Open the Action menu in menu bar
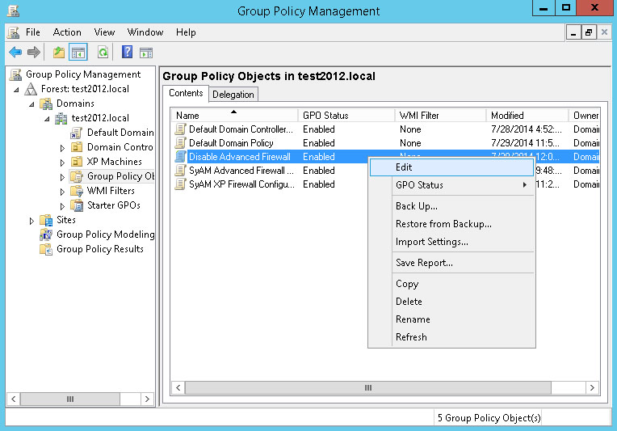Image resolution: width=617 pixels, height=431 pixels. click(67, 32)
